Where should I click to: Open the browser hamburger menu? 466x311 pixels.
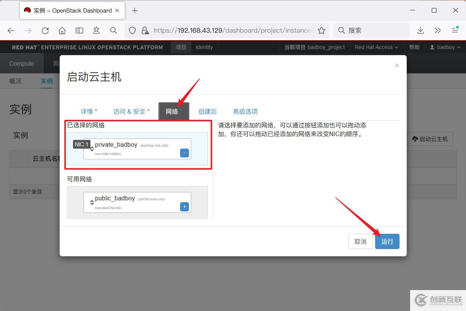coord(455,30)
